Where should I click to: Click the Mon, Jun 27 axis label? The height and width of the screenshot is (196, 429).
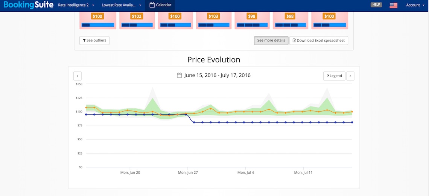(x=187, y=173)
